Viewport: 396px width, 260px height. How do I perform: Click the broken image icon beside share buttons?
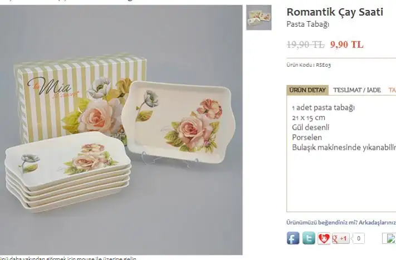point(389,238)
